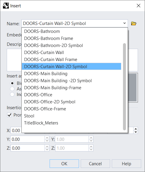145x172 pixels.
Task: Toggle the Prompt insertion point checkbox
Action: tap(9, 115)
